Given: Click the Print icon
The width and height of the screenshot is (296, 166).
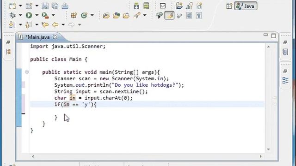Looking at the screenshot, I should pos(65,6).
